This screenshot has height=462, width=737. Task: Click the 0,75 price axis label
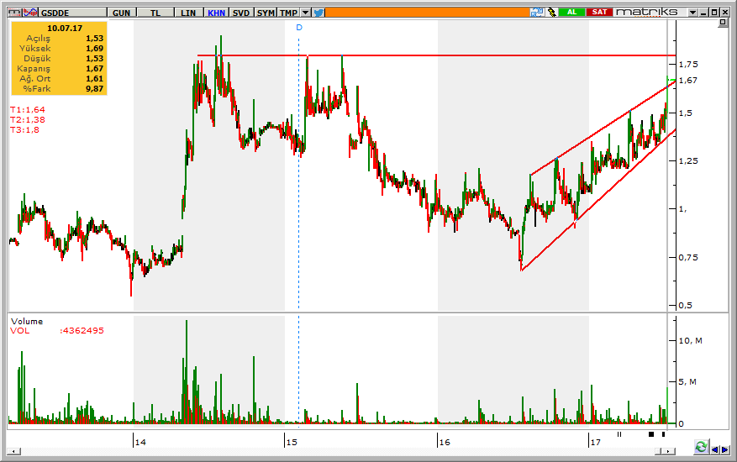pyautogui.click(x=688, y=258)
